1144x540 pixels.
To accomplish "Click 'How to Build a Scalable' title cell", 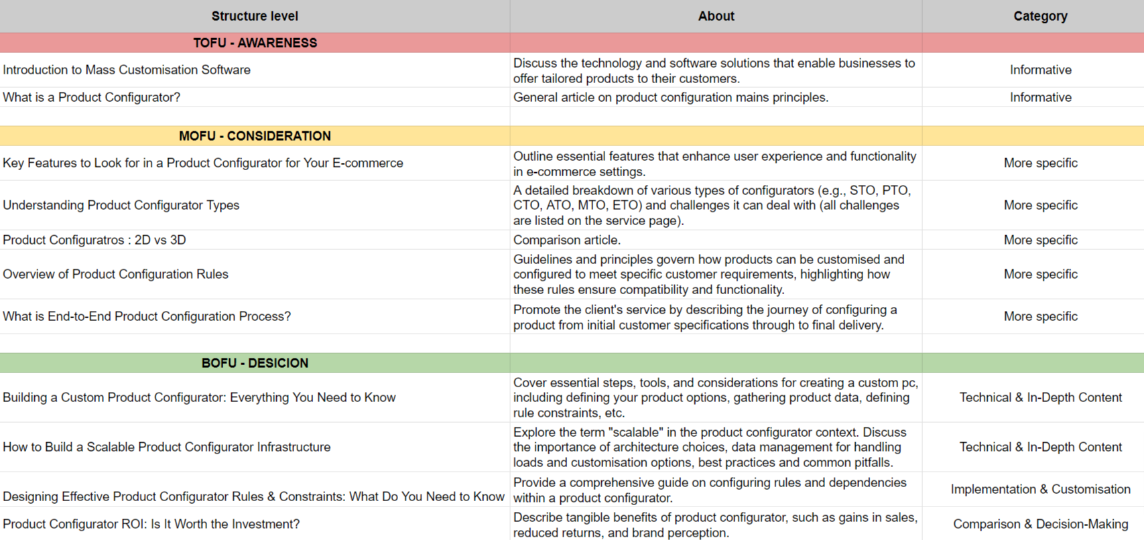I will click(x=167, y=447).
